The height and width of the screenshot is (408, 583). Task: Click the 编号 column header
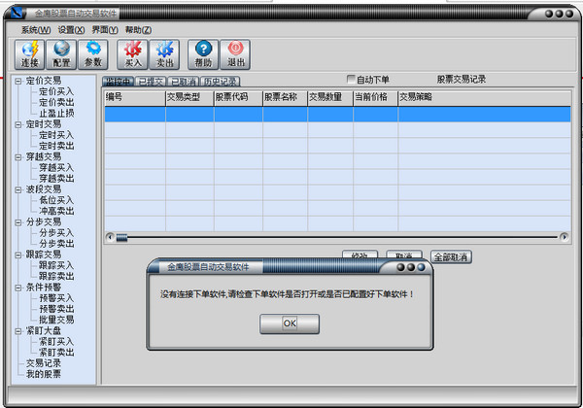(x=135, y=98)
